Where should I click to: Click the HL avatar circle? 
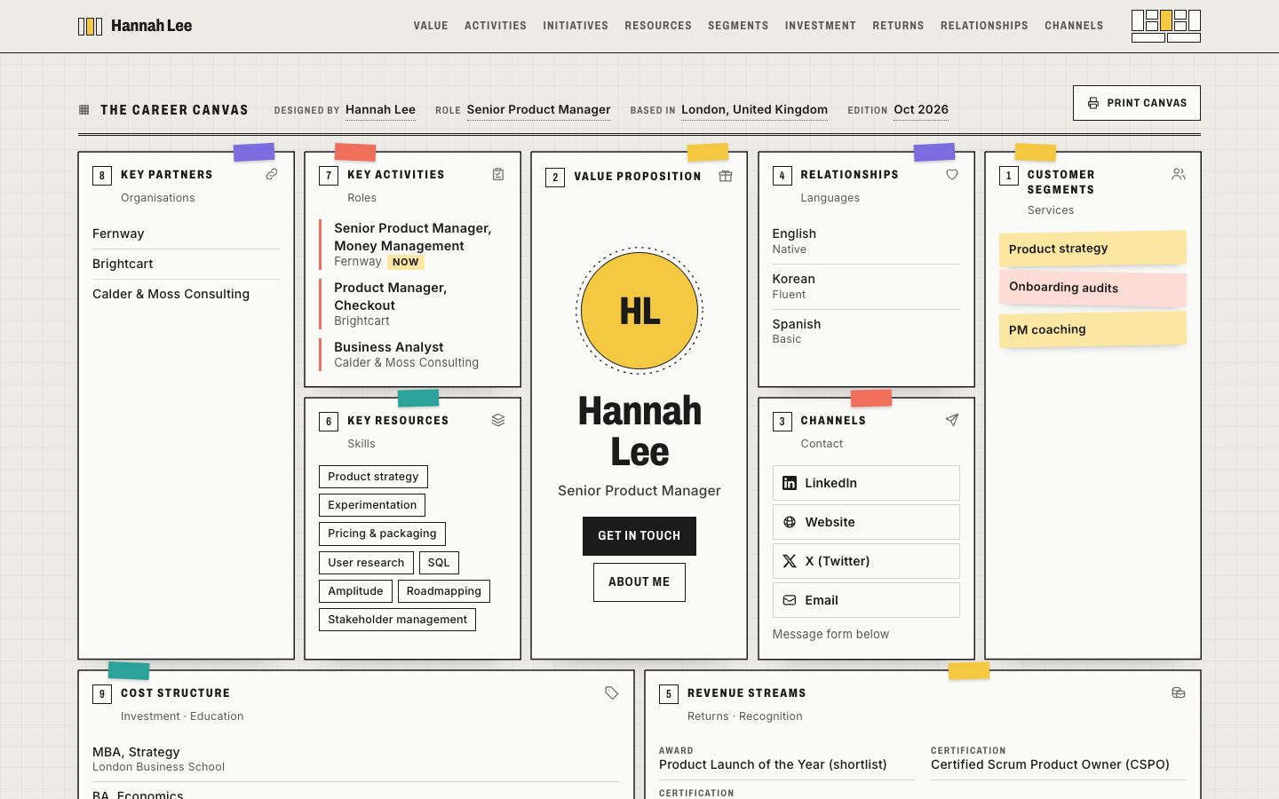639,311
